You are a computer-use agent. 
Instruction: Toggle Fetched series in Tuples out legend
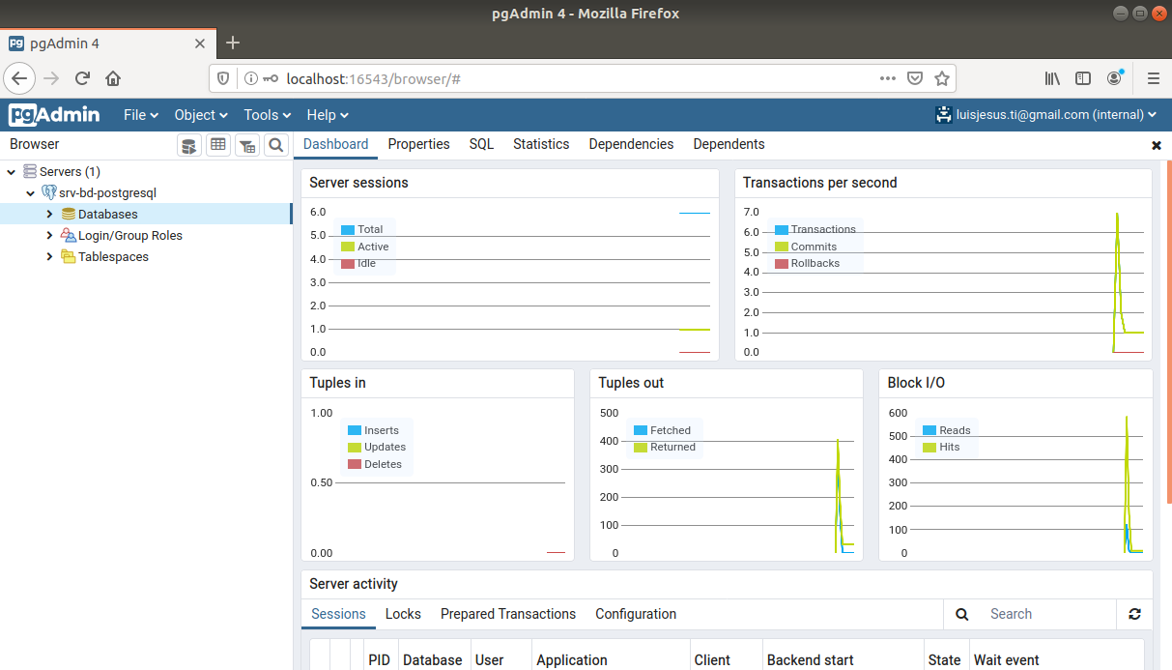[x=662, y=430]
